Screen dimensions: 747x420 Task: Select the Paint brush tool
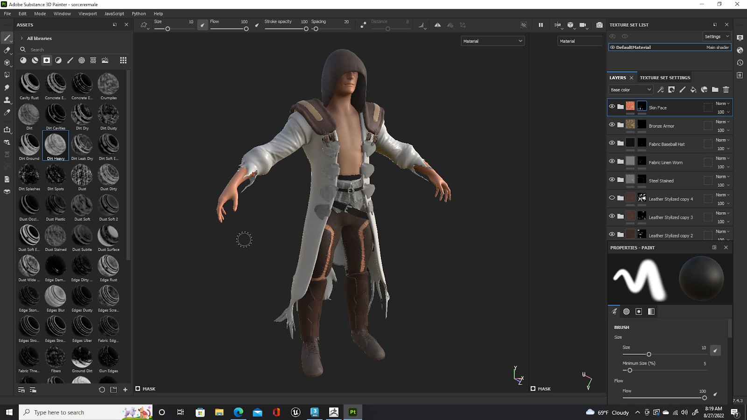[x=7, y=38]
